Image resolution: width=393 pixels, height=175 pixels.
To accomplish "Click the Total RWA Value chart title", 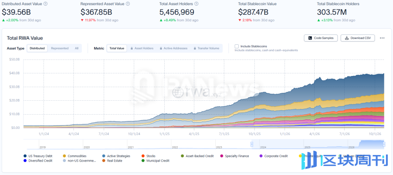I will point(25,38).
